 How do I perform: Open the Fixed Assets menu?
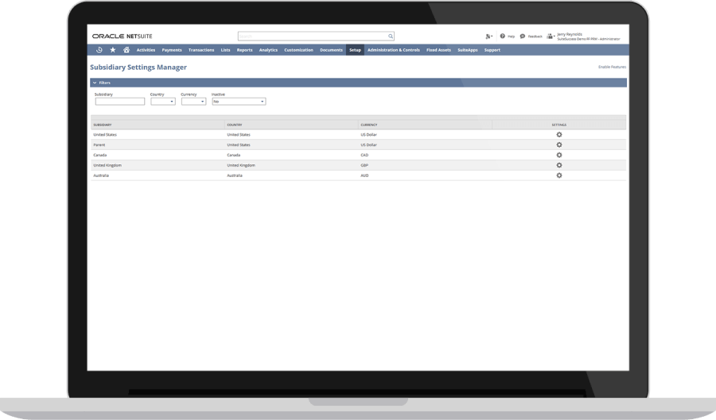[x=439, y=50]
